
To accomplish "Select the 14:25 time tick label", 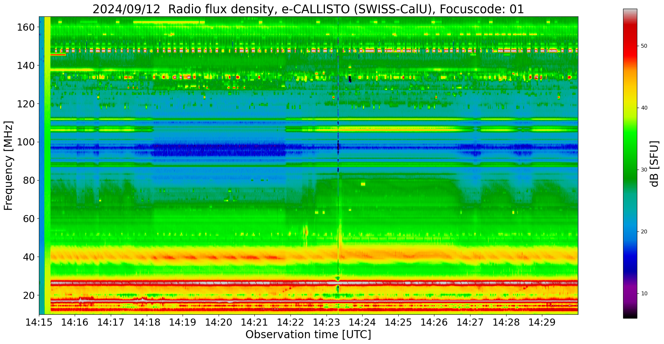I will [x=398, y=322].
